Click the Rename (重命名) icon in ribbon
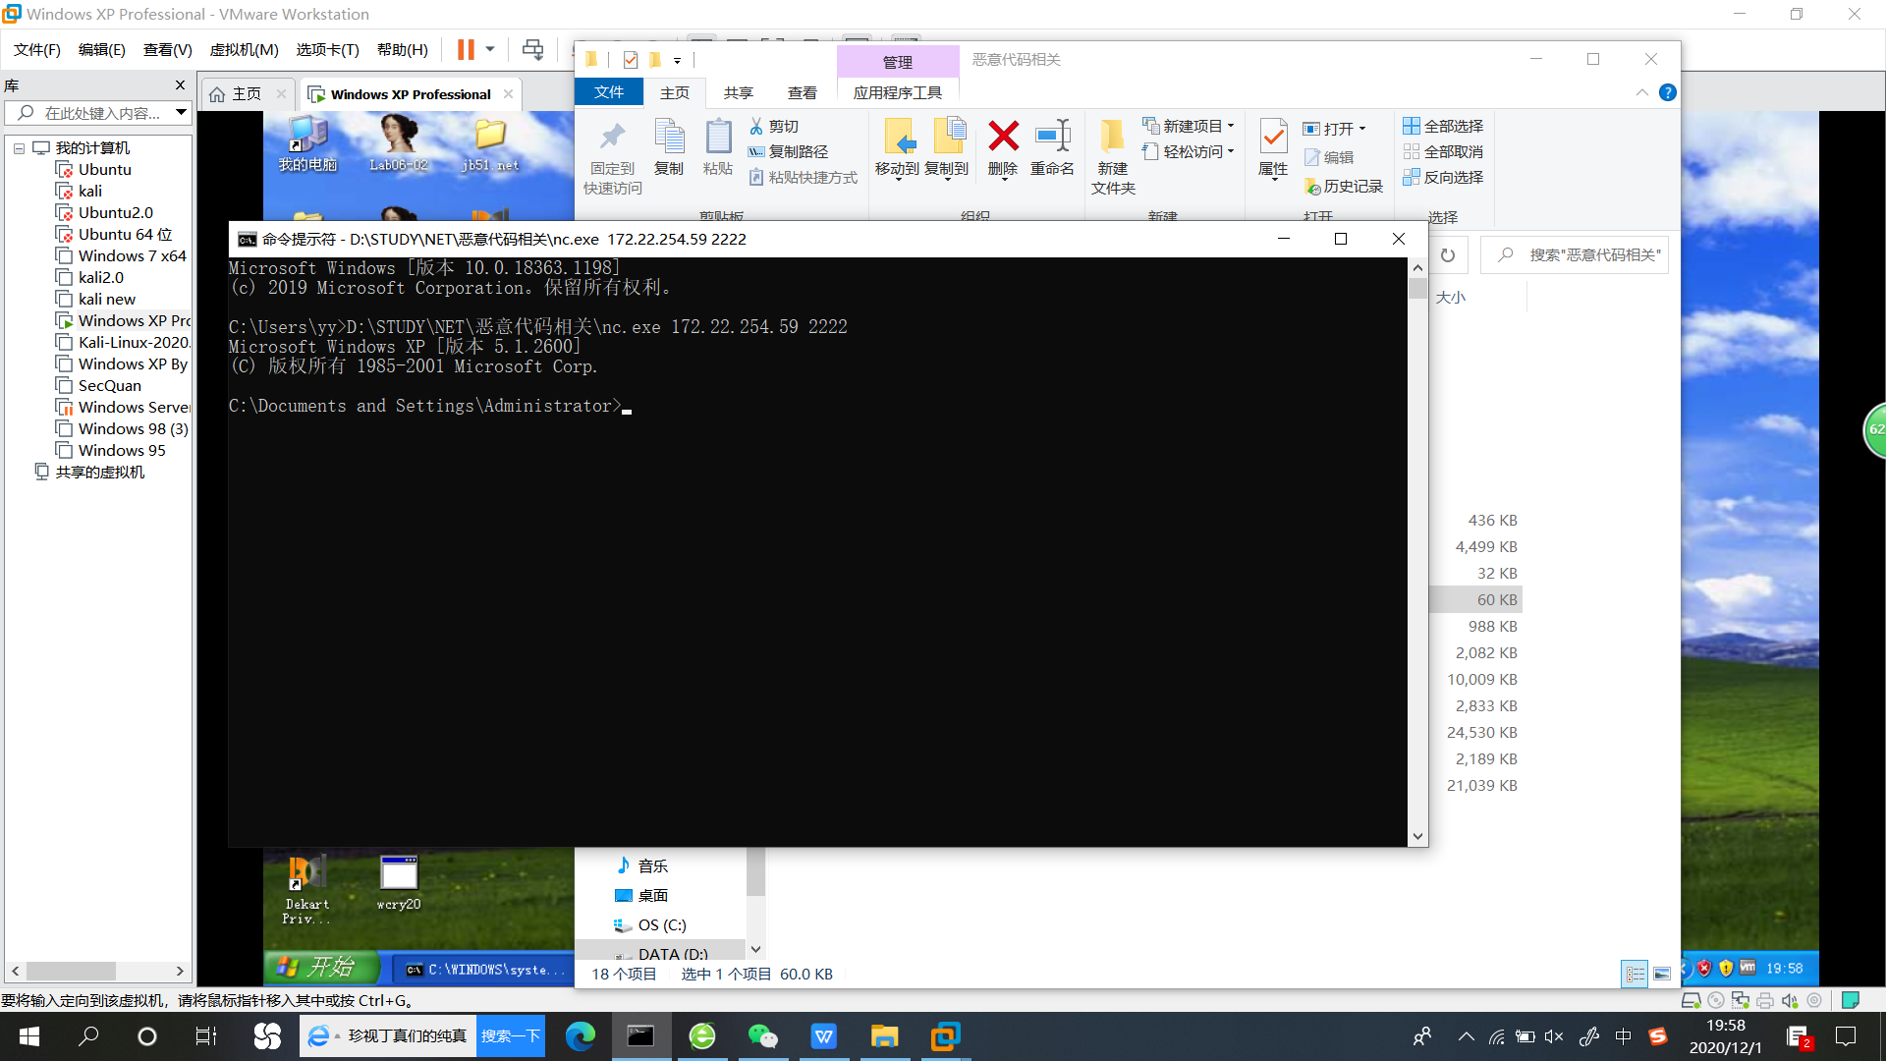The image size is (1886, 1061). point(1052,138)
